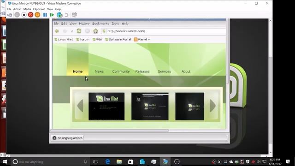Viewport: 295px width, 166px height.
Task: Click the browser Forward arrow
Action: pyautogui.click(x=65, y=31)
